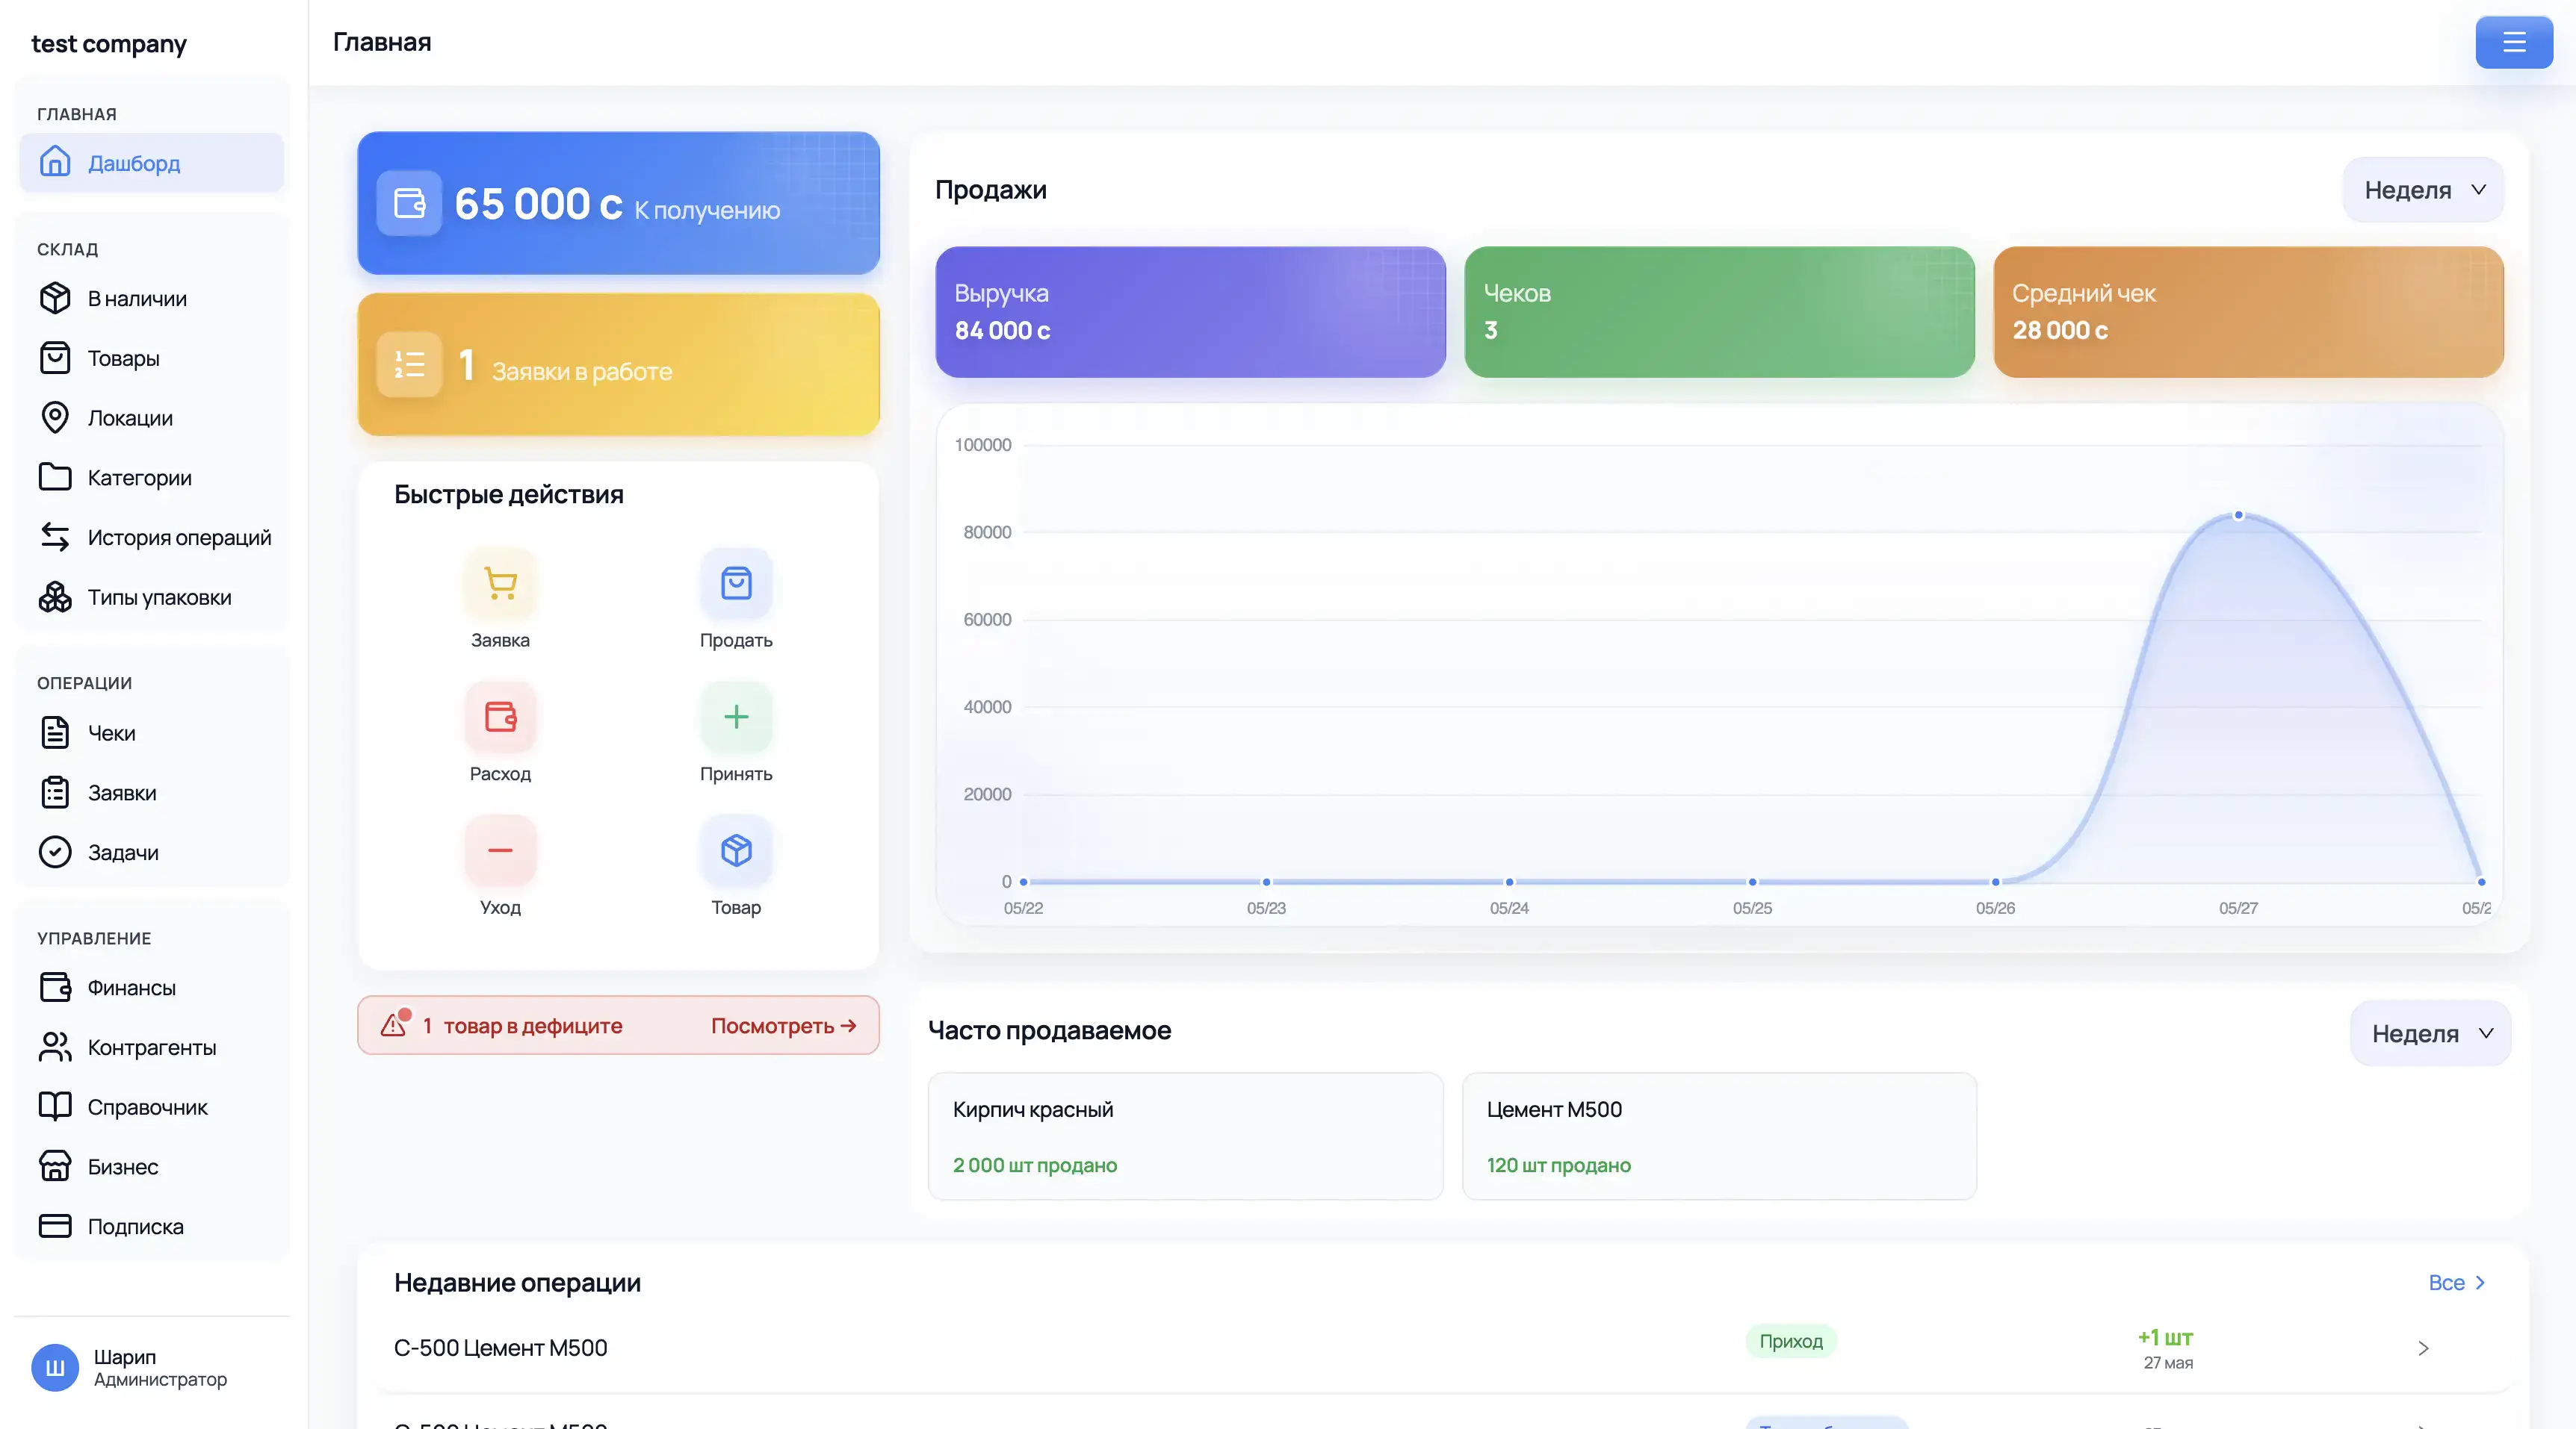Viewport: 2576px width, 1429px height.
Task: Open the Расход wallet quick action
Action: 500,717
